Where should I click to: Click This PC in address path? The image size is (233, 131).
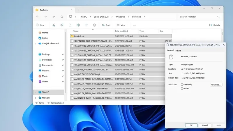(x=83, y=17)
